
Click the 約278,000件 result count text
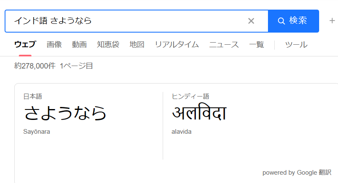tap(35, 66)
